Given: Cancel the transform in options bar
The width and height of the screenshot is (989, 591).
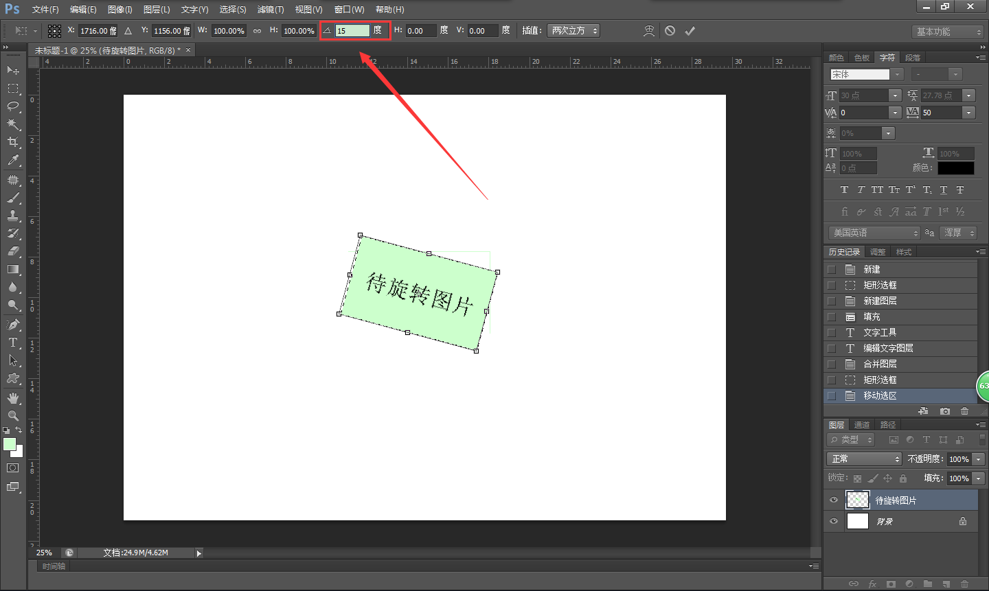Looking at the screenshot, I should point(670,31).
